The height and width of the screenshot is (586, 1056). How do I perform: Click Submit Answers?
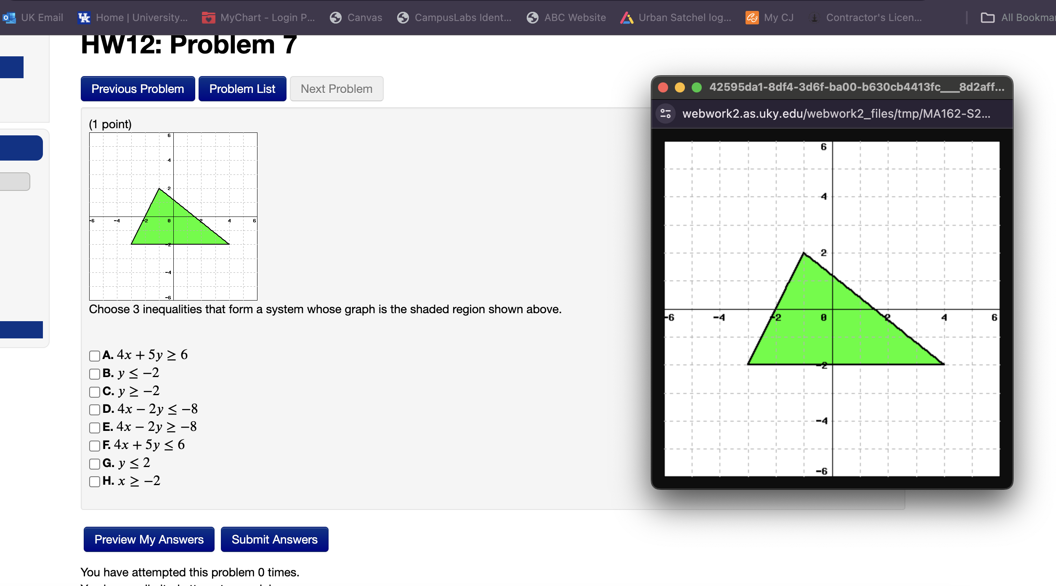274,539
